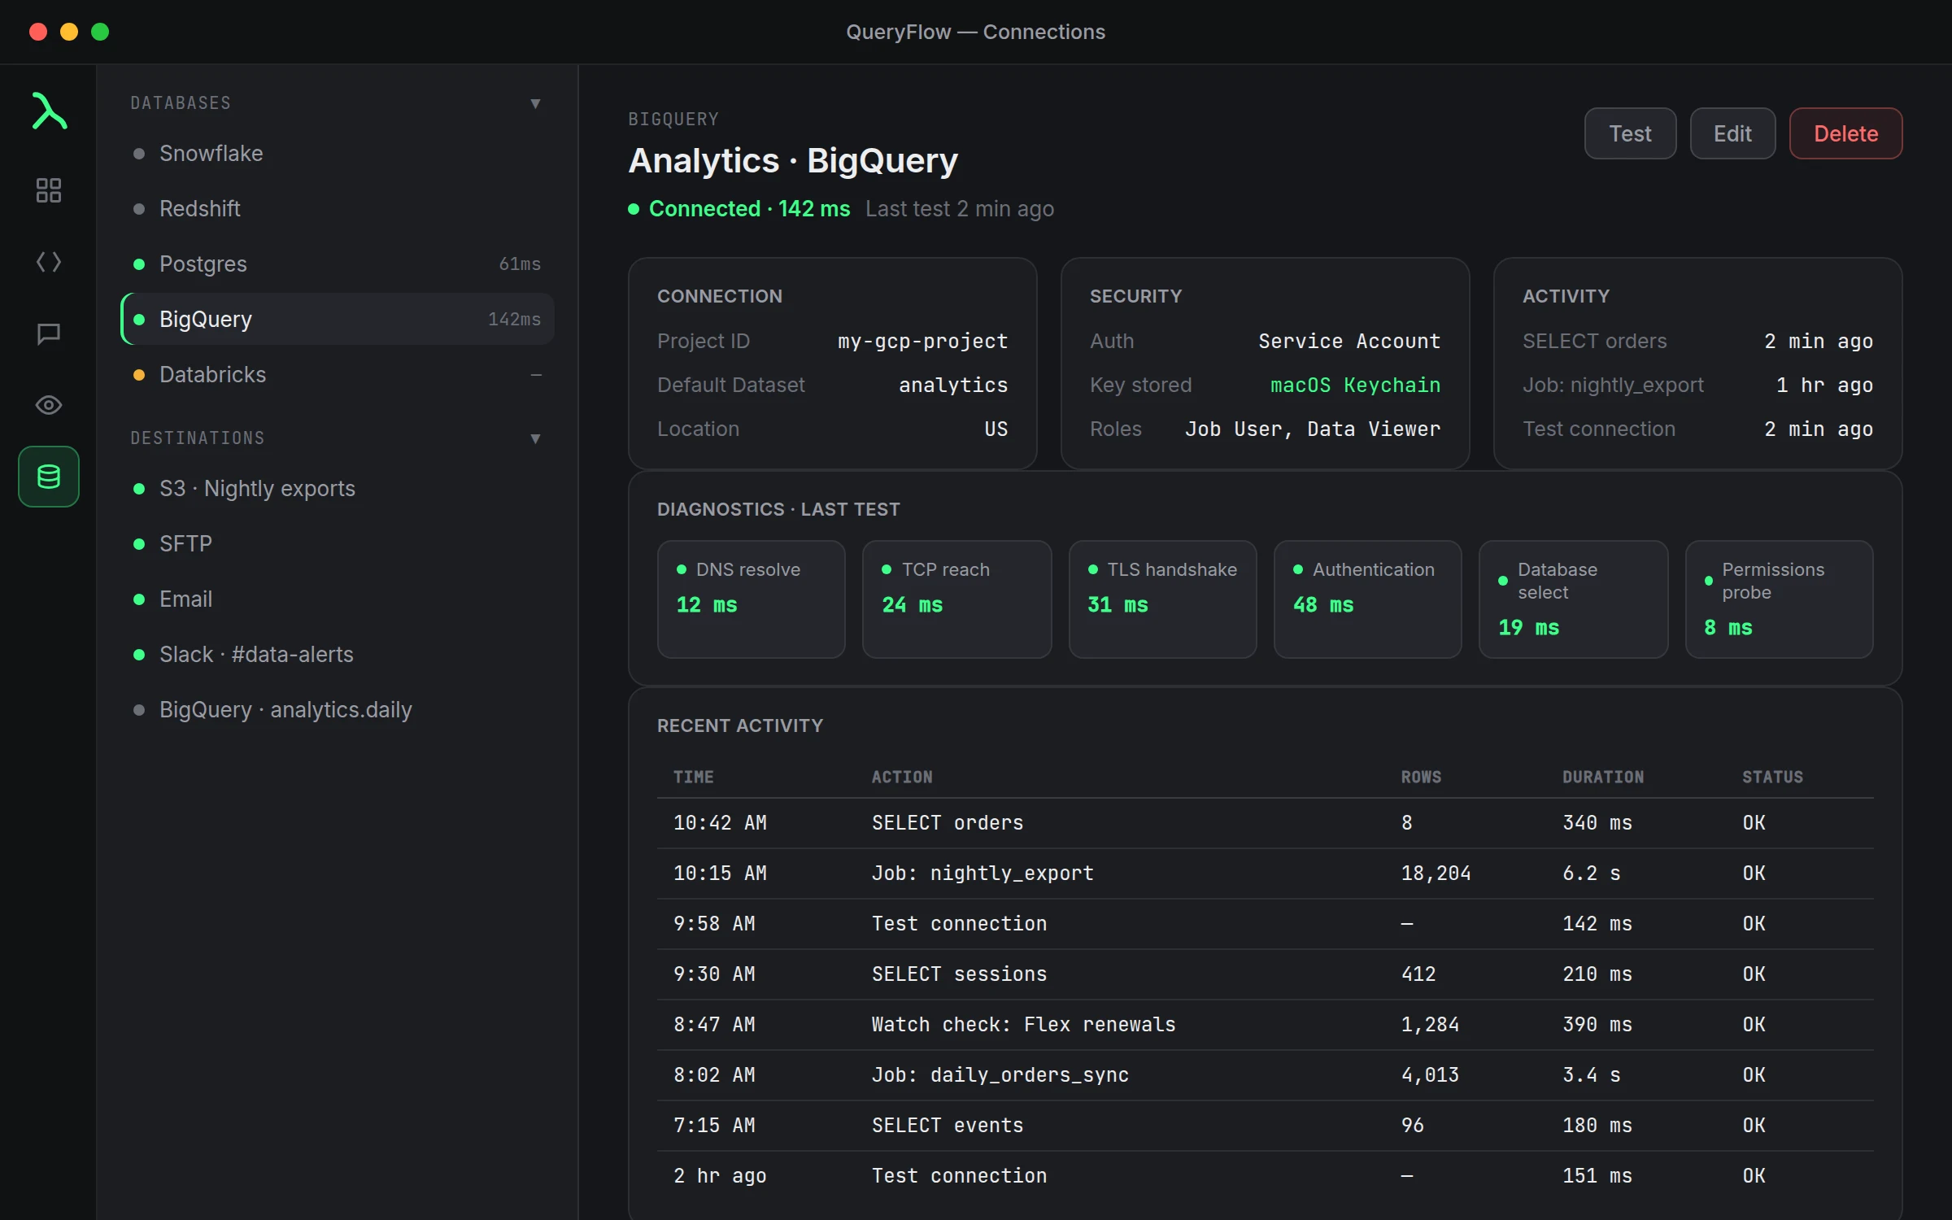Open the eye watch icon in sidebar

49,405
